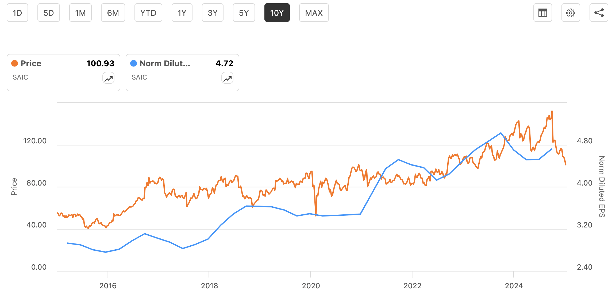The height and width of the screenshot is (299, 616).
Task: Choose the 5Y time range
Action: pos(244,13)
